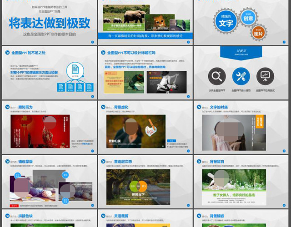Click the orange 图片 gear
The width and height of the screenshot is (291, 227).
259,32
